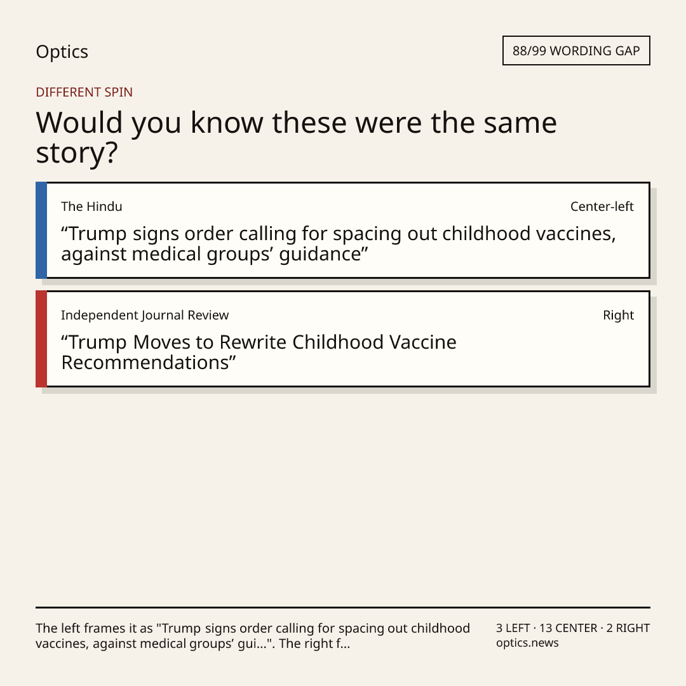This screenshot has width=686, height=686.
Task: Open the Independent Journal Review source name
Action: click(x=144, y=315)
